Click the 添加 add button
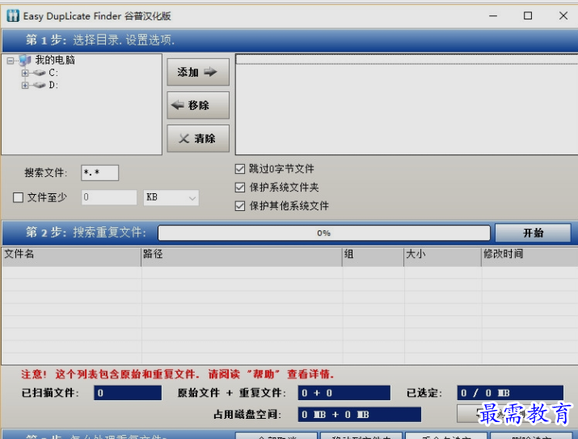 pos(198,72)
